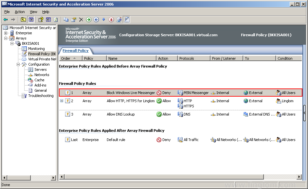308x189 pixels.
Task: Select Add-ins under Configuration
Action: tap(40, 85)
